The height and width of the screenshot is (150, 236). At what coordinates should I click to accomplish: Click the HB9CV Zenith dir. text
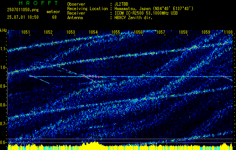pyautogui.click(x=134, y=18)
